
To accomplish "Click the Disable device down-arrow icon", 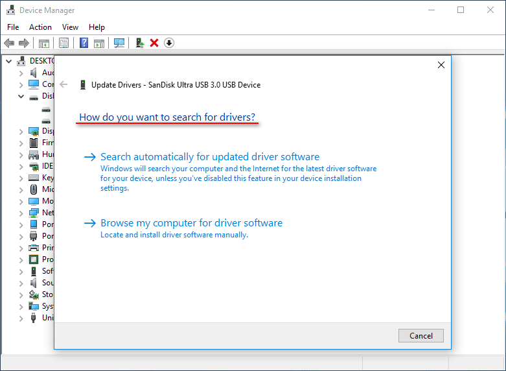I will [x=169, y=43].
